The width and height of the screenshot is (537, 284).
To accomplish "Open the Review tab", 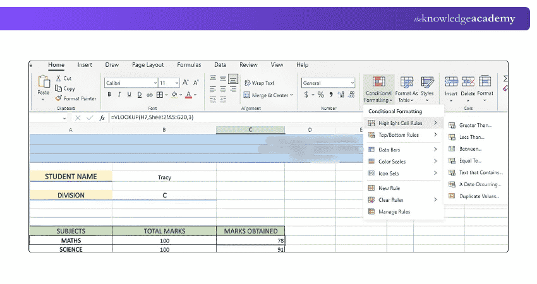I will (248, 64).
